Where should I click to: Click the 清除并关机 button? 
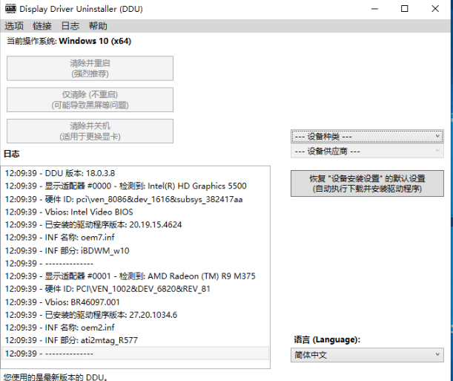(90, 131)
